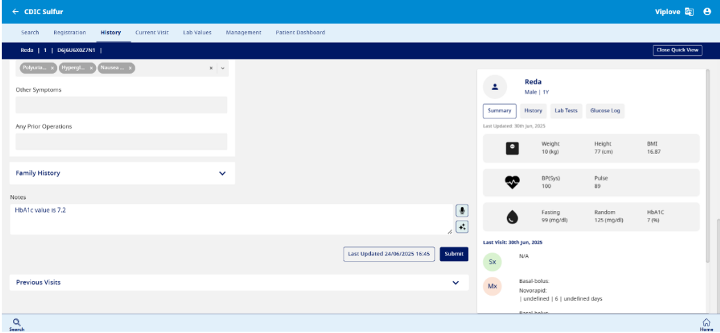Click the microphone voice input icon
Screen dimensions: 720x333
point(462,211)
